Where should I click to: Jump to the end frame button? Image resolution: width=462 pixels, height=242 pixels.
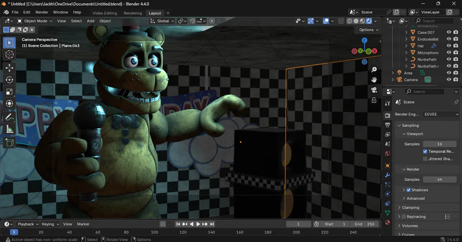pos(212,224)
